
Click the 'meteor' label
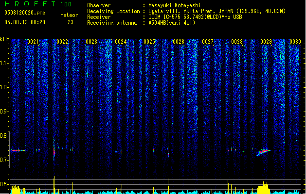[x=69, y=15]
